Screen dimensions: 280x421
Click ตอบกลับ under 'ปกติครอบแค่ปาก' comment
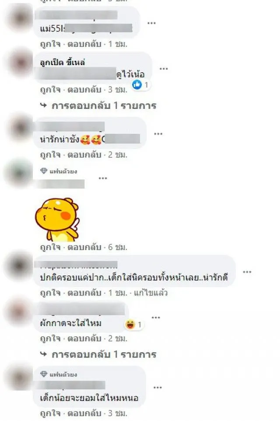point(84,292)
